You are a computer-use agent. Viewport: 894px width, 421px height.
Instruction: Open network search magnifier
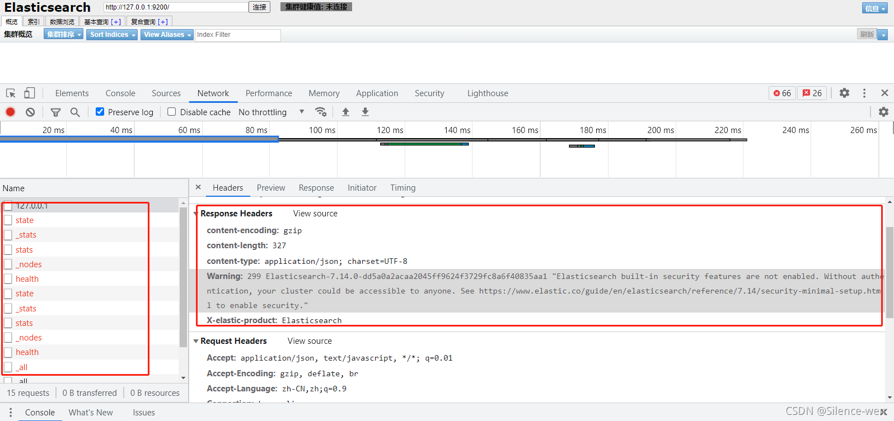point(75,112)
